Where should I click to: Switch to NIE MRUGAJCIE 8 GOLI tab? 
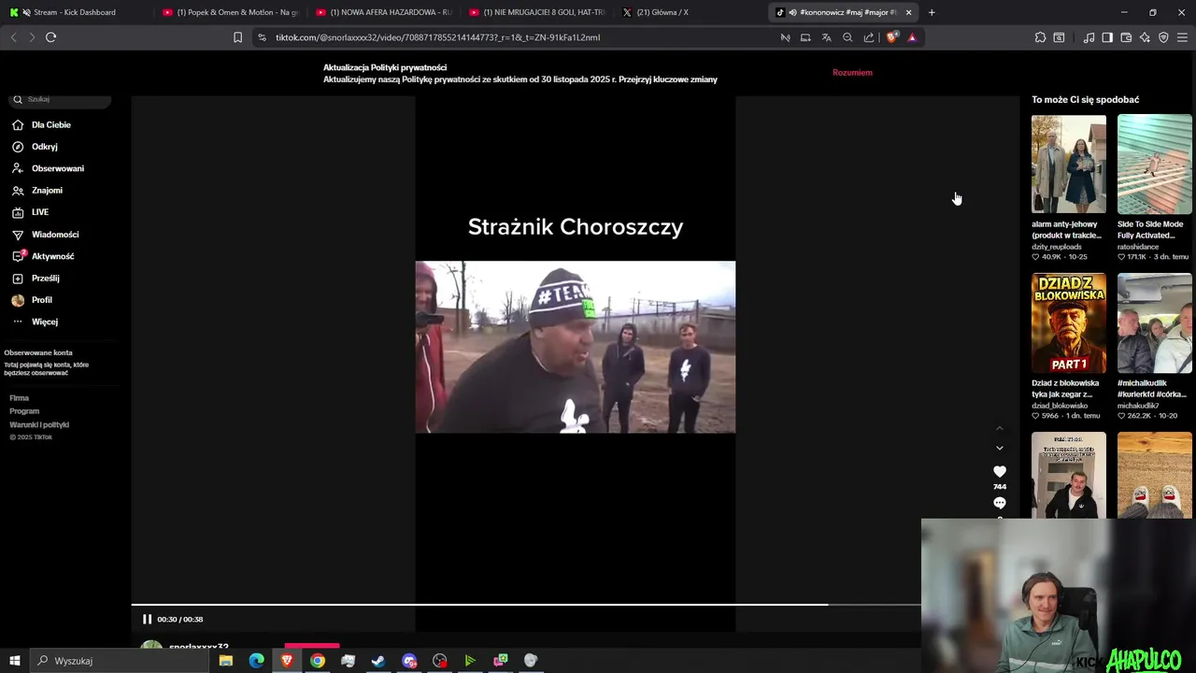point(537,12)
